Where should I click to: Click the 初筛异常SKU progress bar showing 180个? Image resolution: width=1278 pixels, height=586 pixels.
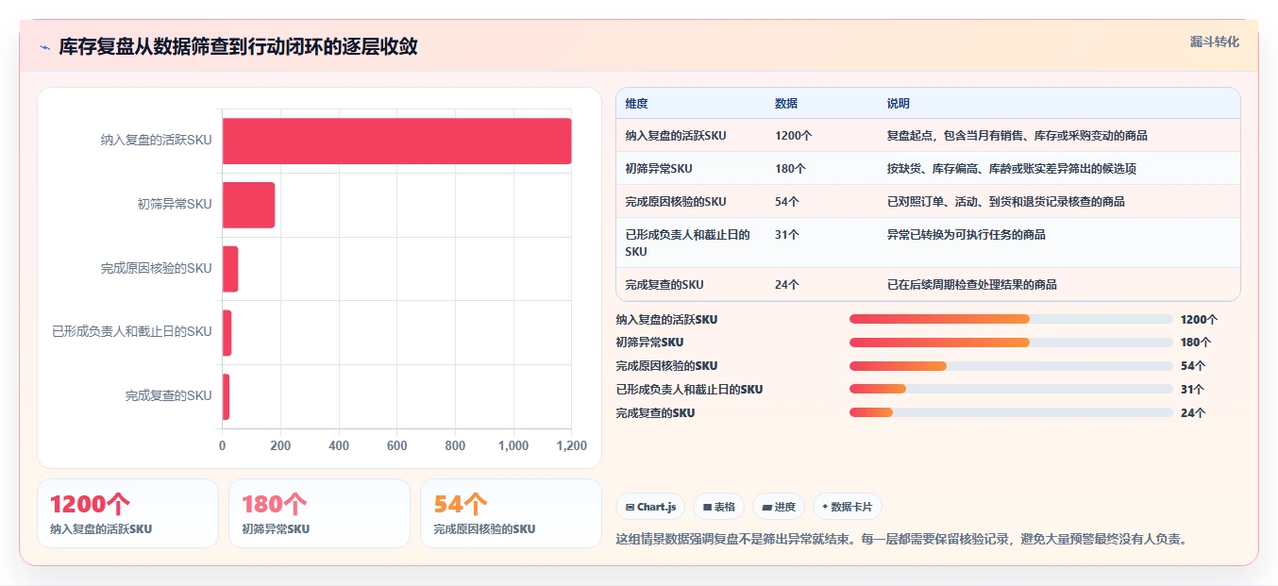click(1011, 343)
